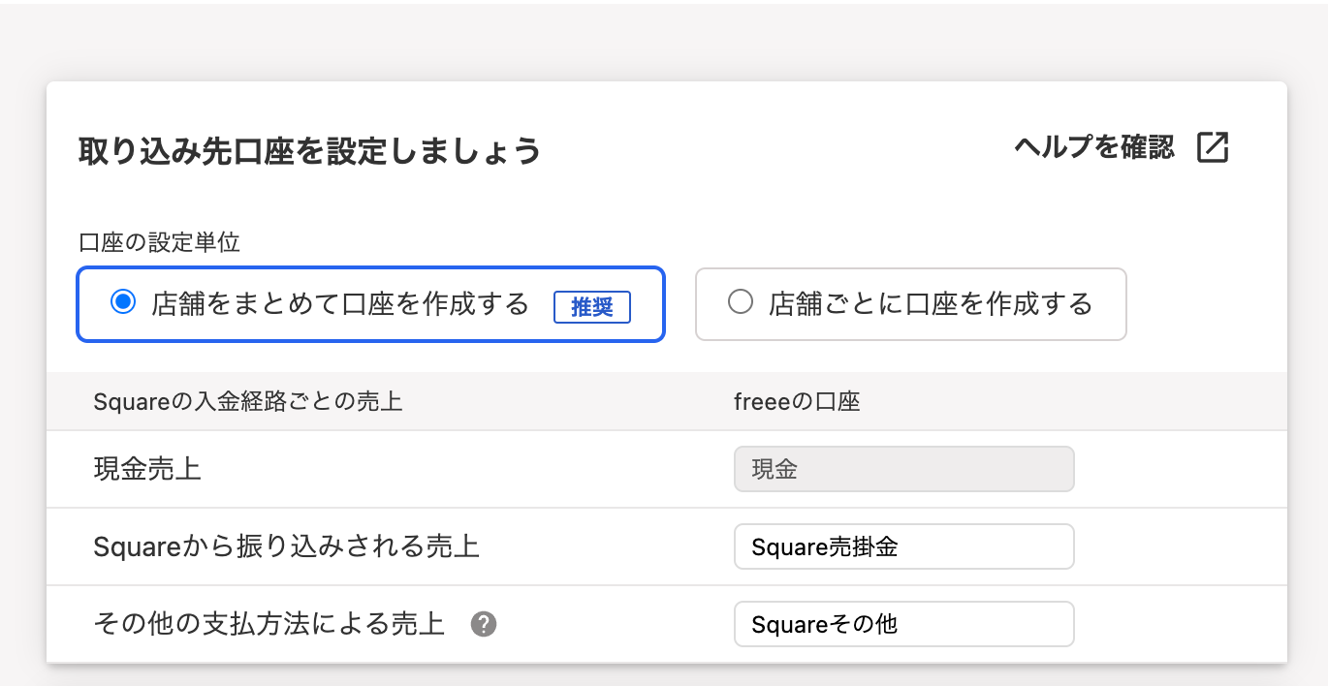Click the その他の支払方法による売上 row label
1328x686 pixels.
pos(269,624)
